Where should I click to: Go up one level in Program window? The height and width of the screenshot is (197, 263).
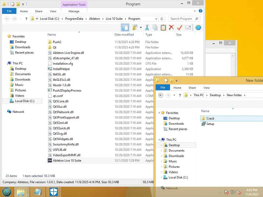coord(26,19)
